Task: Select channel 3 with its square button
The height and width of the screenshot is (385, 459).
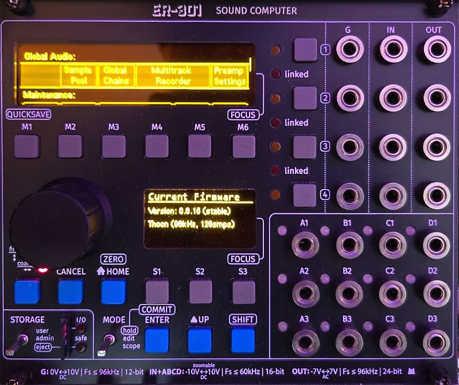Action: point(305,147)
